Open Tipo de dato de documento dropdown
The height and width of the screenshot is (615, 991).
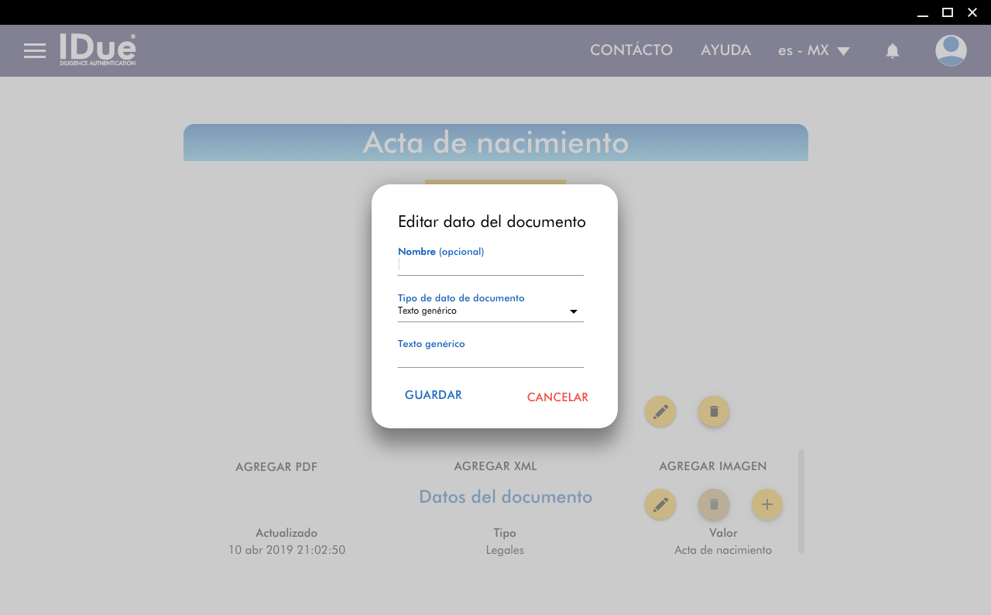[490, 311]
